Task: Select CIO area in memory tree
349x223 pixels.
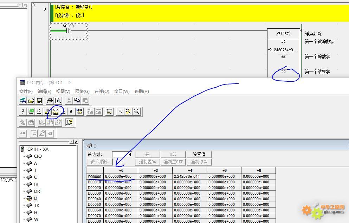Action: 38,156
